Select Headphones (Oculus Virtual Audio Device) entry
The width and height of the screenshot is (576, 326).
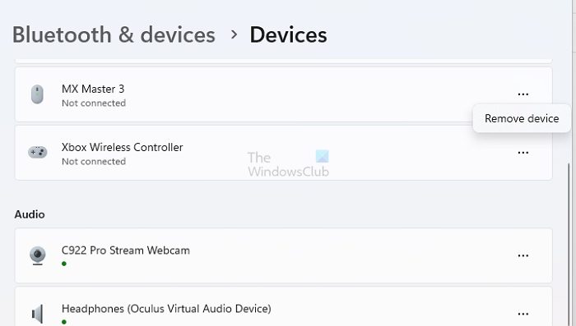[283, 306]
